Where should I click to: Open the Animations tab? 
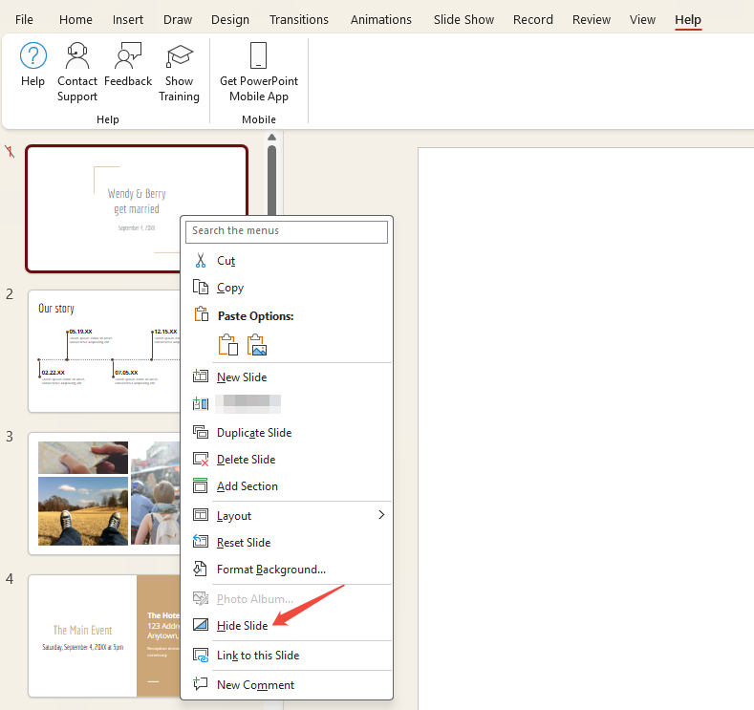(x=381, y=20)
